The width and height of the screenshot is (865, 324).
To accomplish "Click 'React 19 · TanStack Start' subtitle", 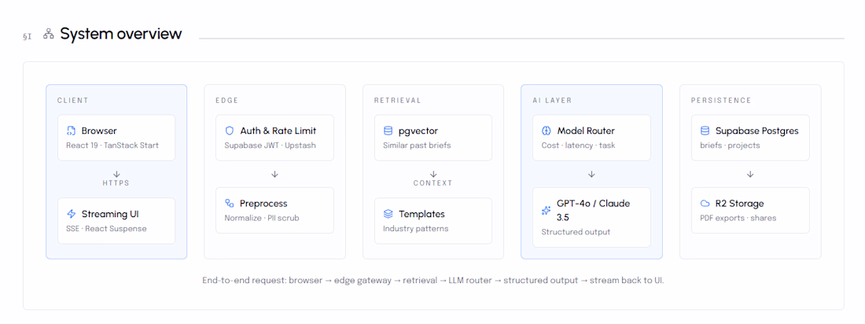I will pos(112,145).
